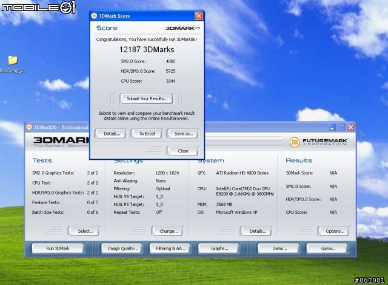Screen dimensions: 388x285
Task: Click the Intel Core 2 Duo CPU text
Action: pyautogui.click(x=245, y=191)
